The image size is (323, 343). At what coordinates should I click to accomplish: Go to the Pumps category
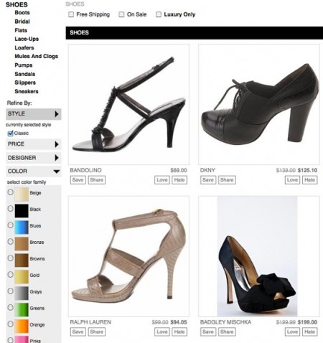pos(24,65)
